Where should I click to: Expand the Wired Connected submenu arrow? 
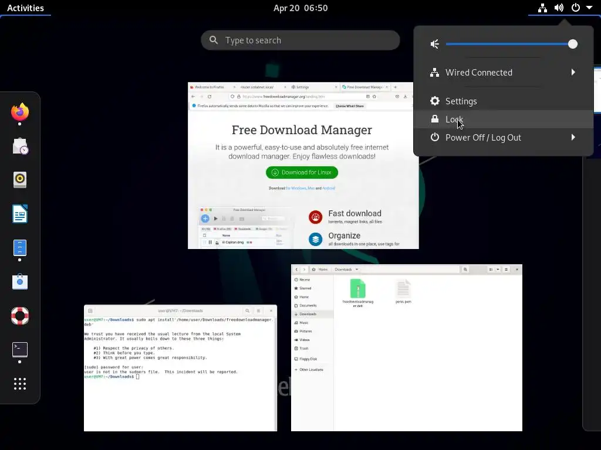click(573, 72)
